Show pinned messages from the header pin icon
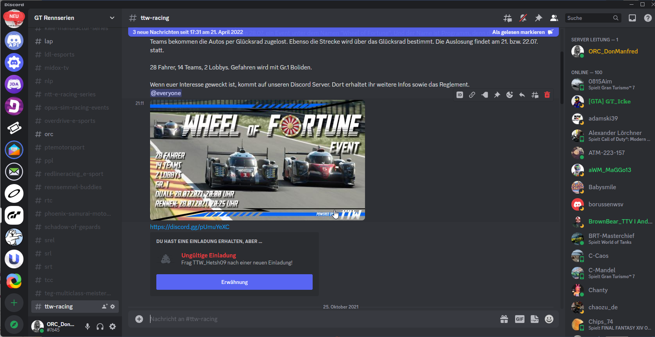This screenshot has height=337, width=655. pos(539,18)
